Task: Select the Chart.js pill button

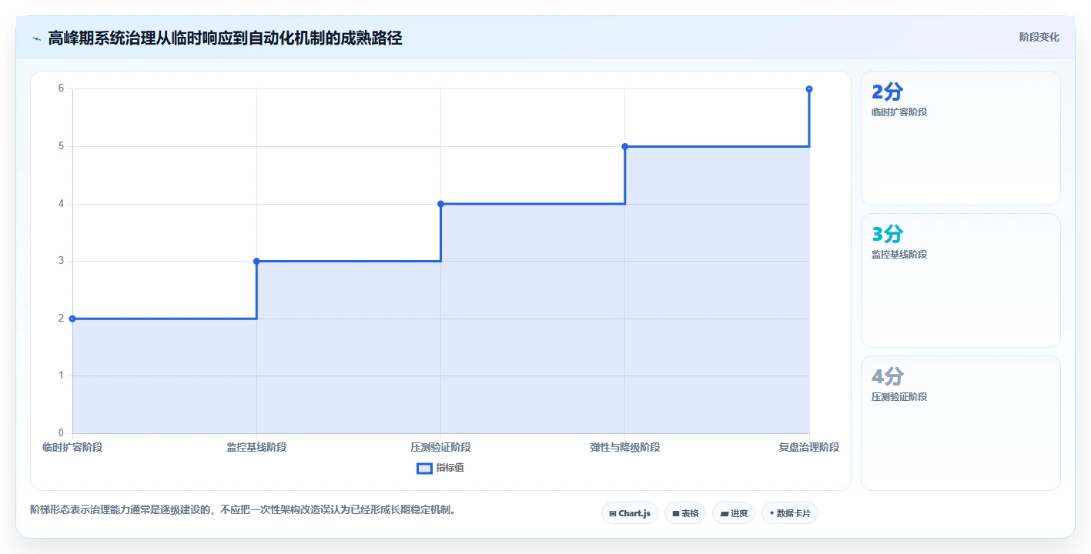Action: (x=630, y=513)
